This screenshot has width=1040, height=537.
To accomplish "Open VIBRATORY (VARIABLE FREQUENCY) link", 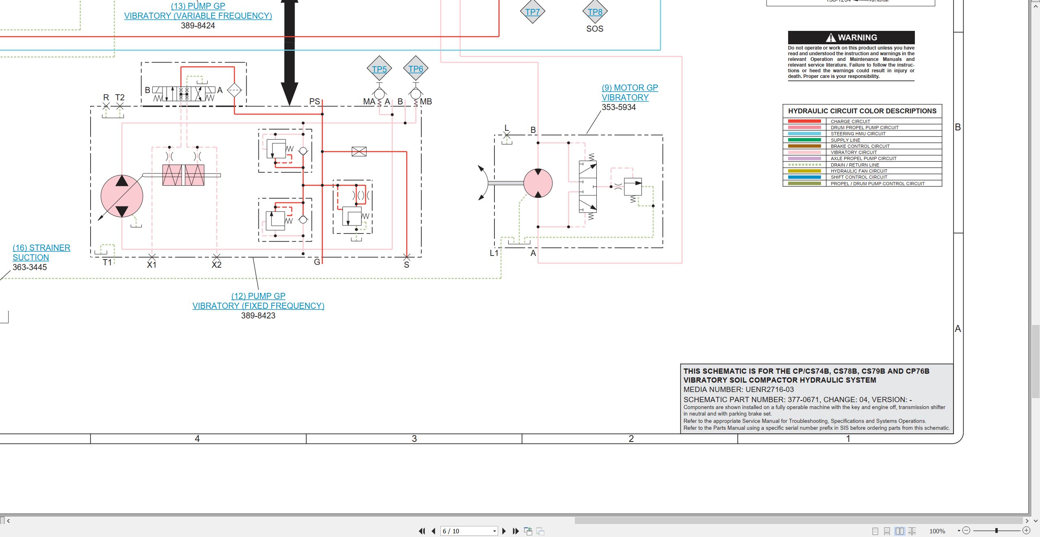I will [198, 16].
